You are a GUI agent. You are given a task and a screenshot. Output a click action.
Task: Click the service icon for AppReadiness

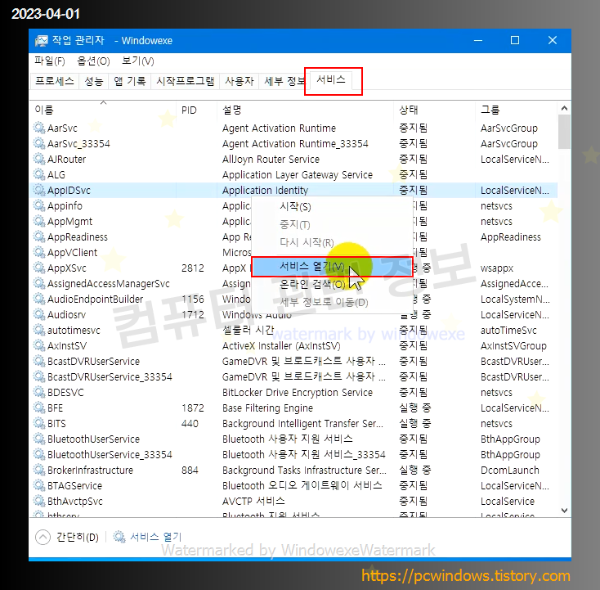pos(39,236)
